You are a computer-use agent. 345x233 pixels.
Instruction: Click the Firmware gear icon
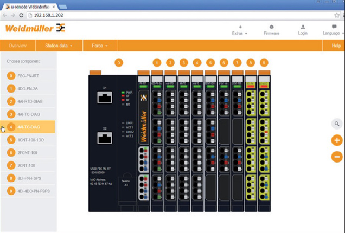click(272, 27)
